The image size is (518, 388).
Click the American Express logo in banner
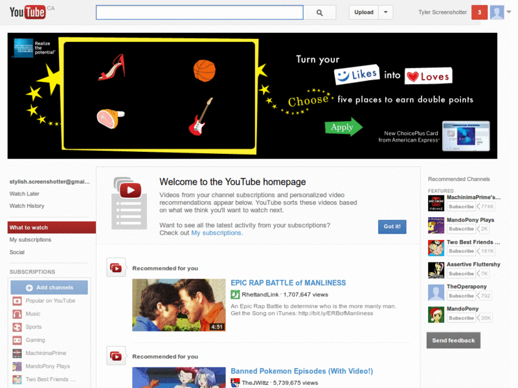click(23, 48)
